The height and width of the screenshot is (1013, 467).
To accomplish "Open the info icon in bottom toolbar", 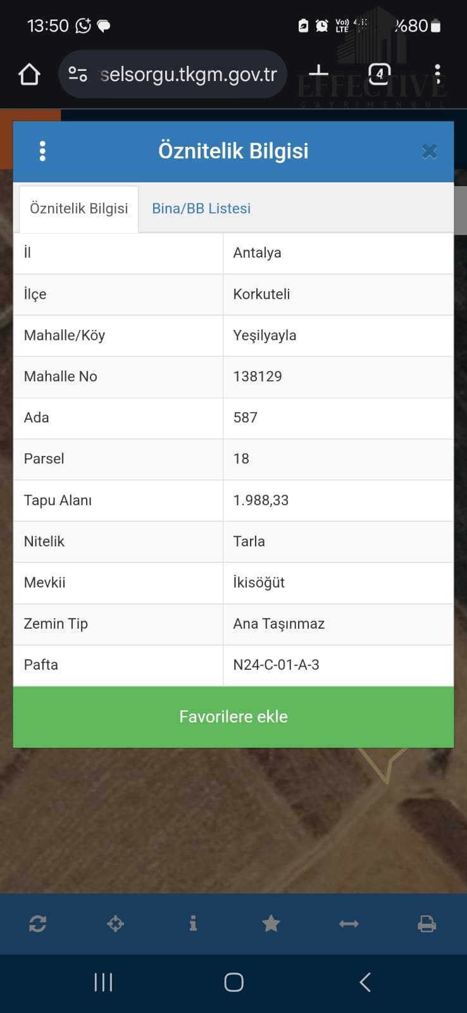I will click(x=193, y=924).
